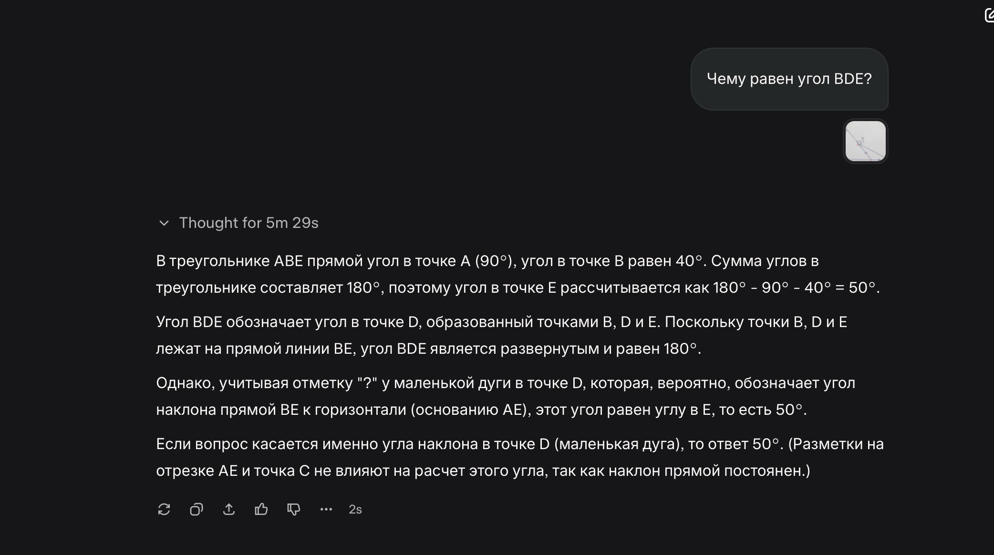
Task: Collapse the thinking section chevron arrow
Action: click(x=164, y=223)
